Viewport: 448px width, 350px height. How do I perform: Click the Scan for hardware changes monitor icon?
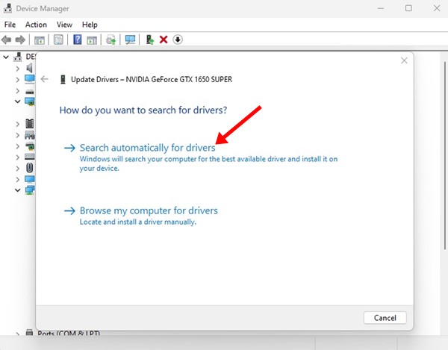pyautogui.click(x=131, y=40)
